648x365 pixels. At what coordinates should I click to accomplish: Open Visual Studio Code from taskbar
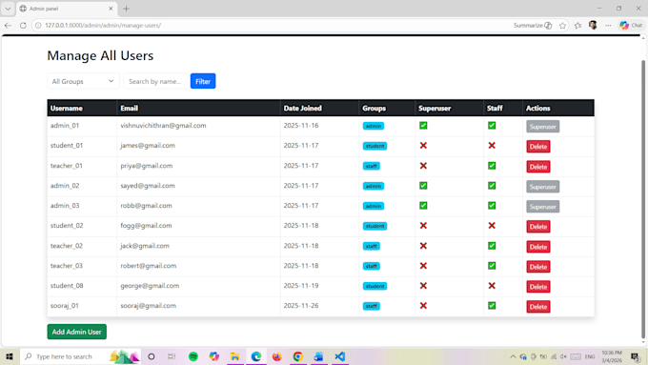coord(339,356)
